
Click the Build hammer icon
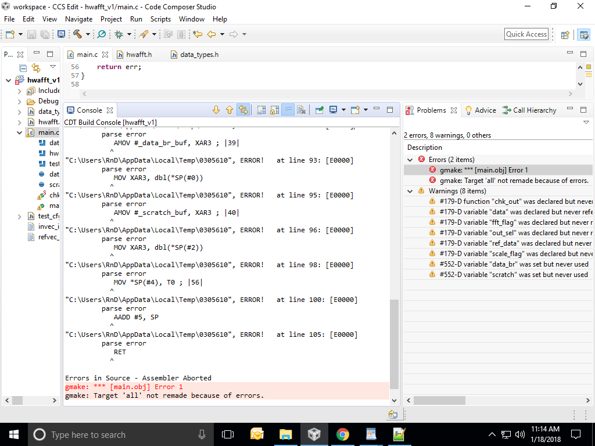77,34
